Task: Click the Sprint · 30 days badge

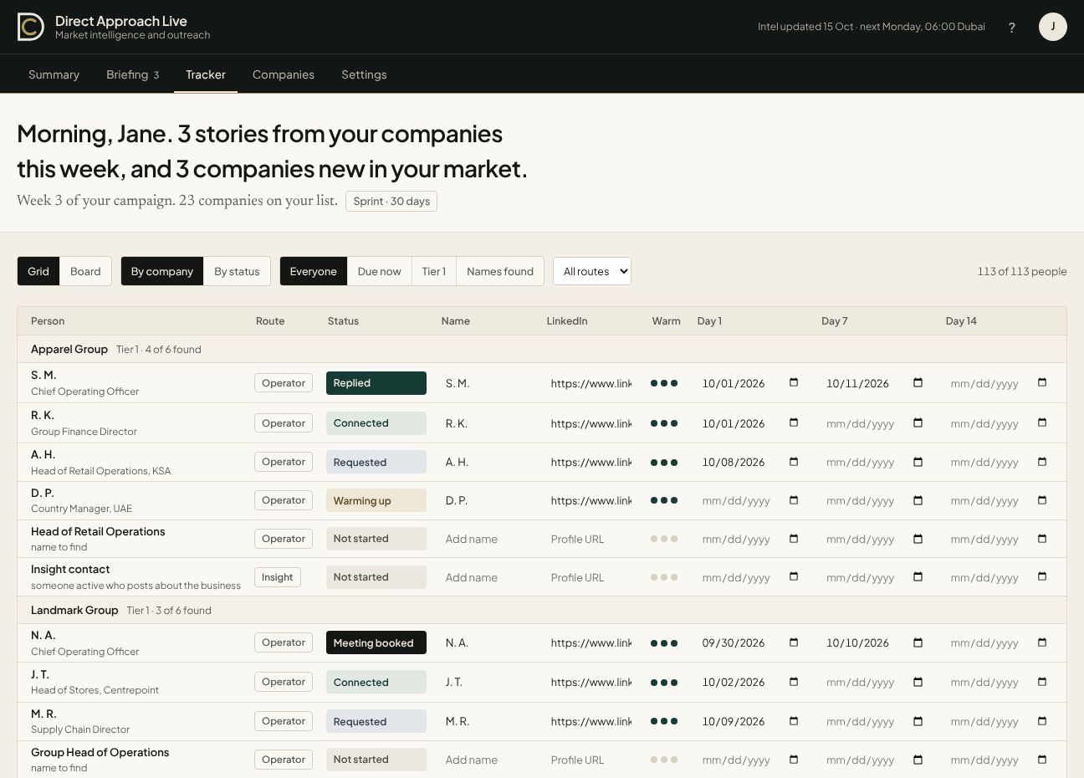Action: point(391,202)
